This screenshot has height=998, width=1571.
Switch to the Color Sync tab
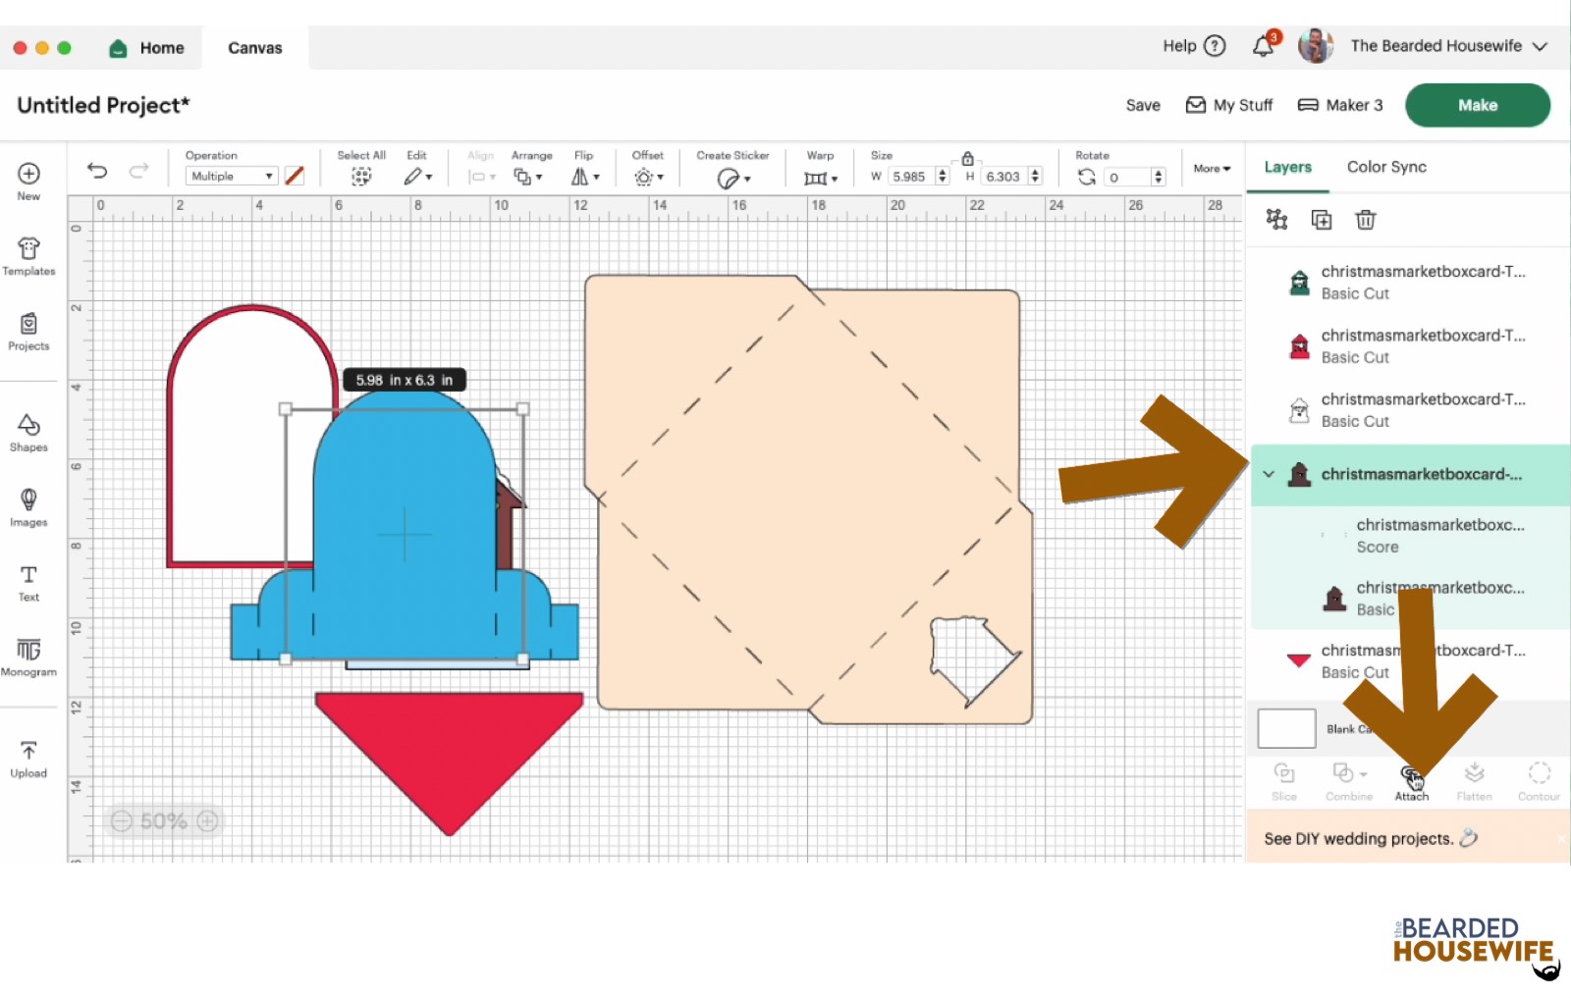coord(1386,167)
